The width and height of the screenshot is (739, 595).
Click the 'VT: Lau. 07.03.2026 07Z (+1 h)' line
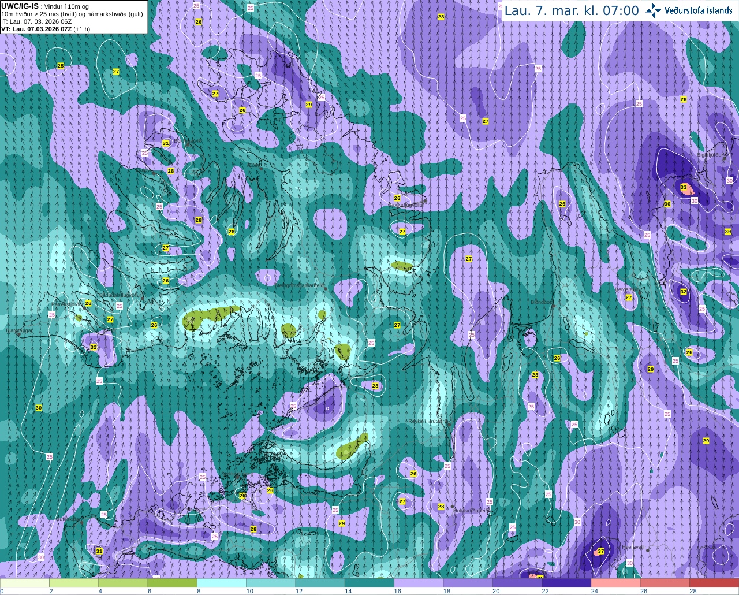tap(46, 29)
